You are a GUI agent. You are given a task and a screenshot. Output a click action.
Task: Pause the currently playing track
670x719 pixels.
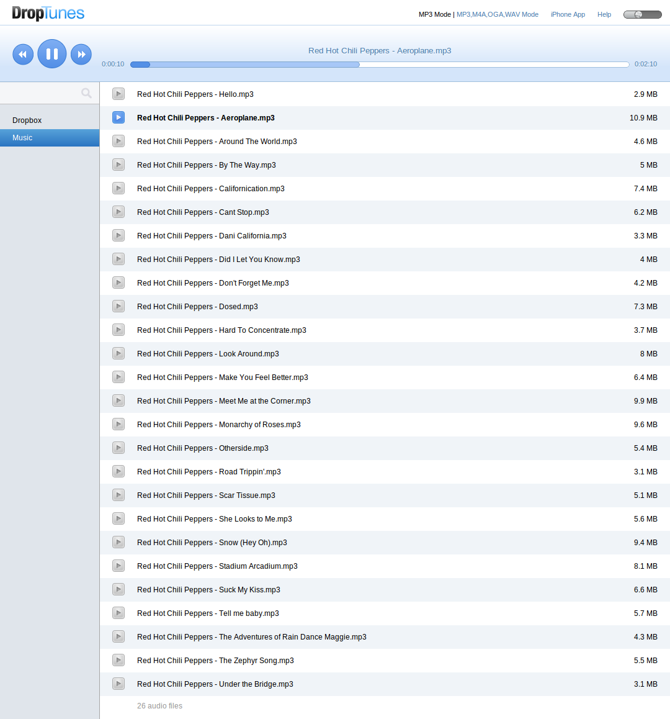pos(52,54)
